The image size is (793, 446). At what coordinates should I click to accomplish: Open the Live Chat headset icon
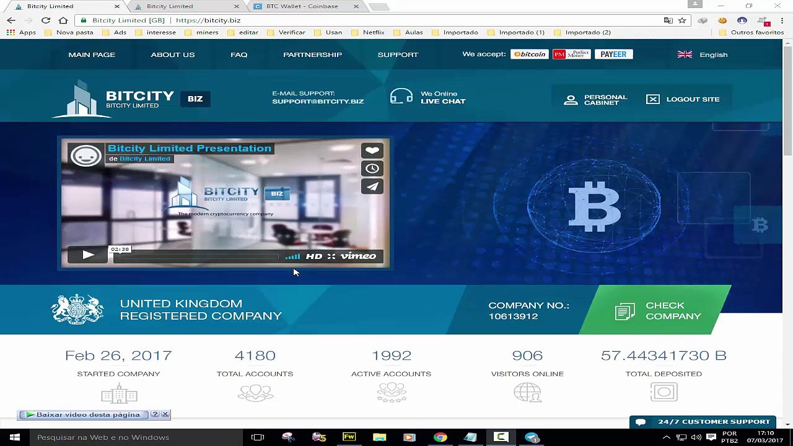point(401,96)
